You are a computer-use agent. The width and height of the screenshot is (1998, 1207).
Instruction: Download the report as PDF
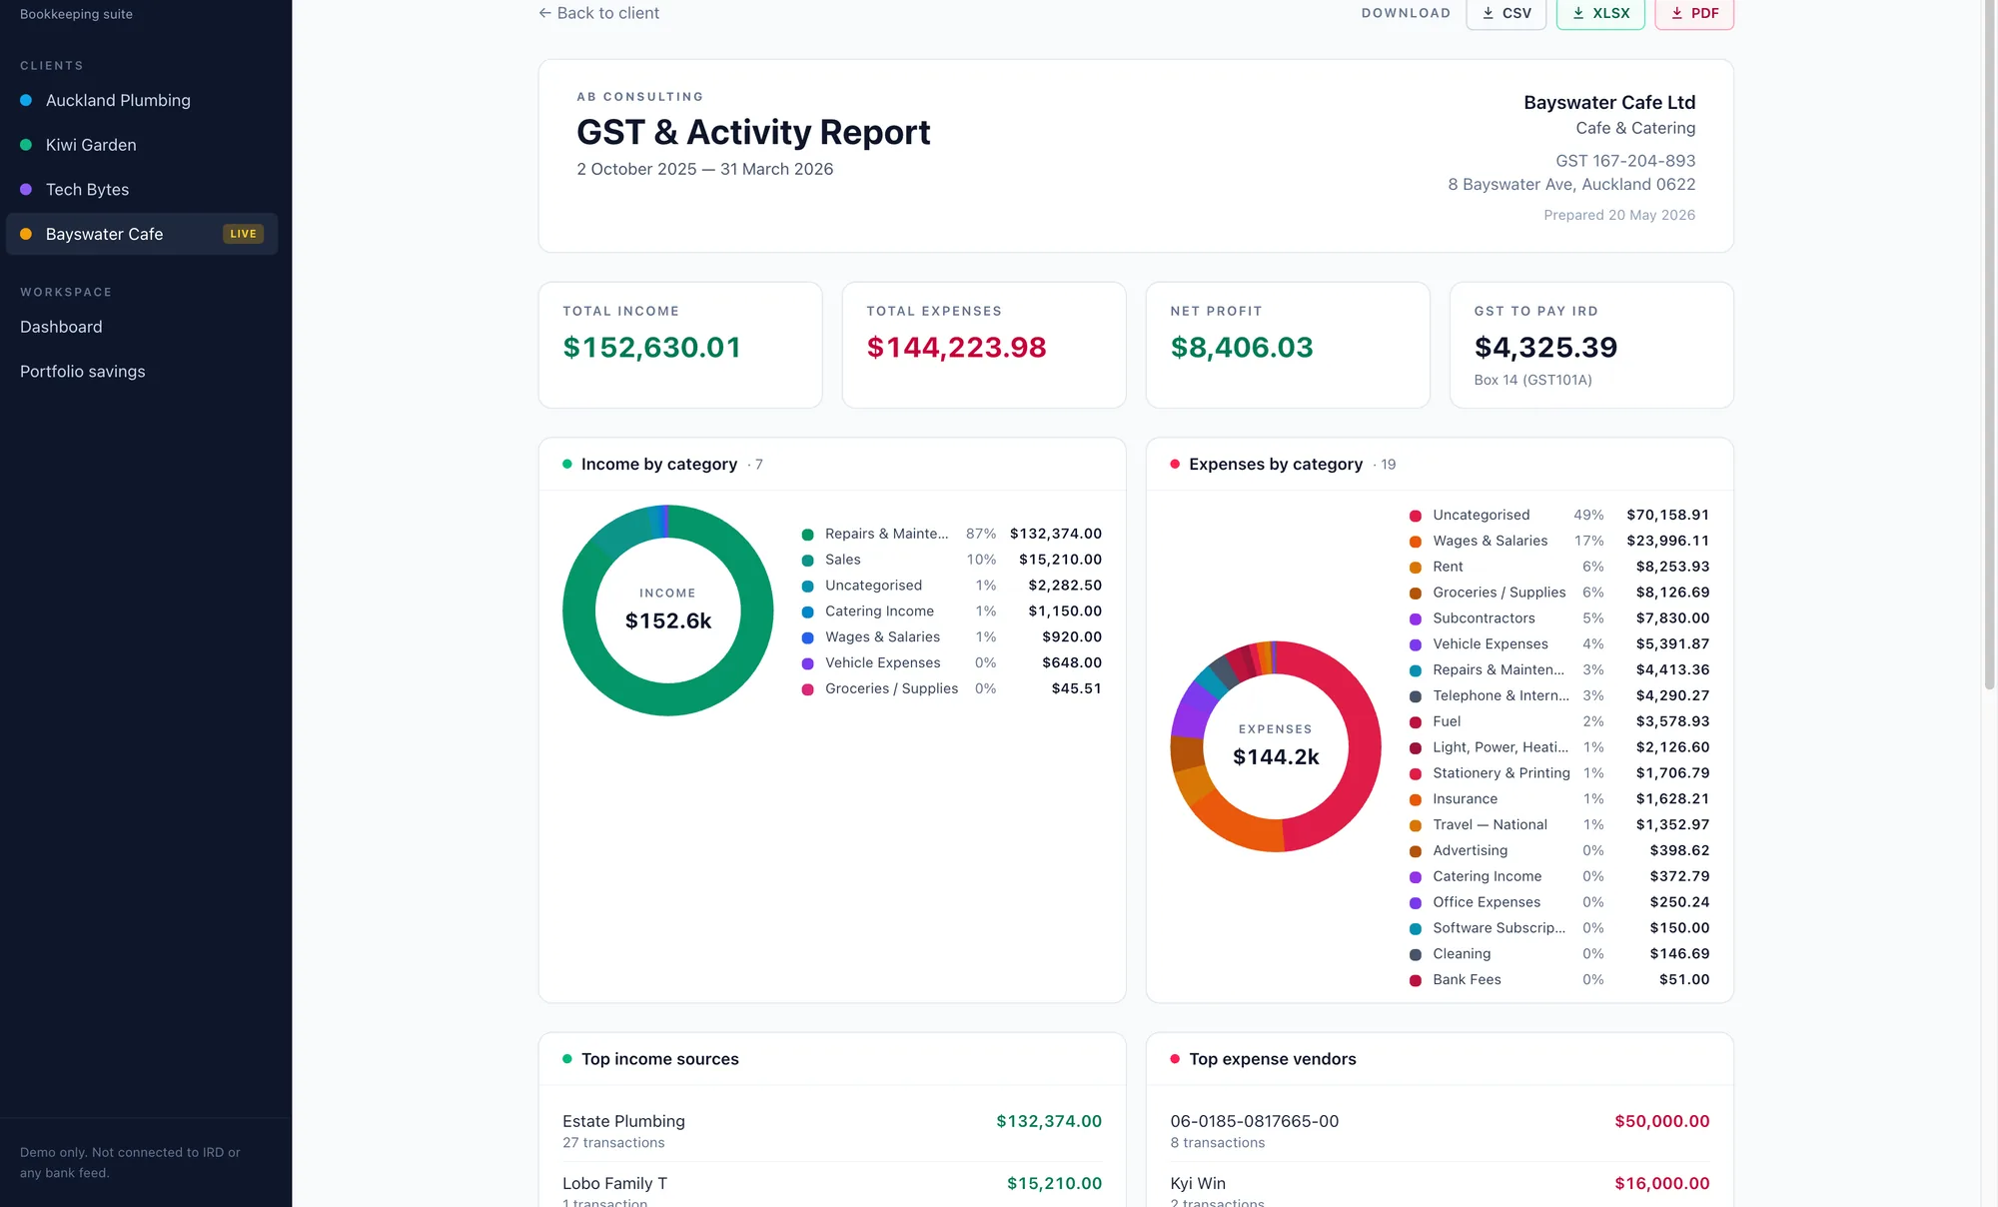coord(1694,13)
